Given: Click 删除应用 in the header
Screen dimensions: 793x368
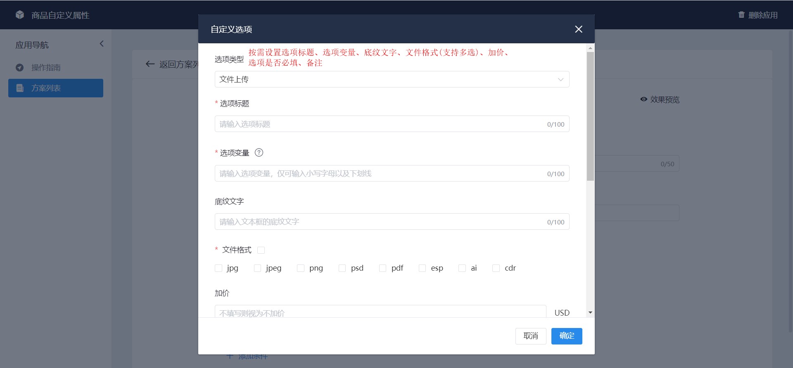Looking at the screenshot, I should (758, 15).
